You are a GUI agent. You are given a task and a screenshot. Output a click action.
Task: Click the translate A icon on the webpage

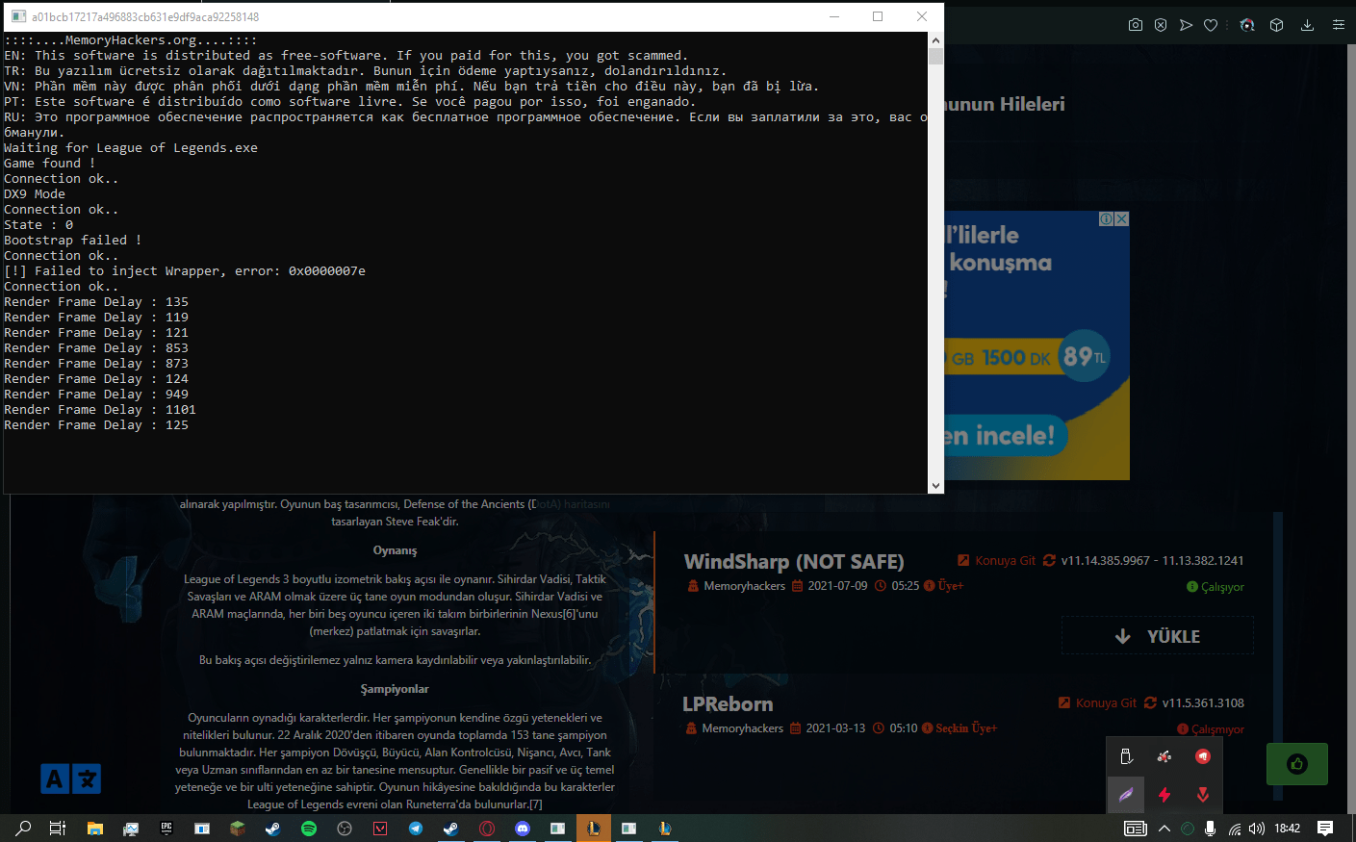tap(70, 778)
